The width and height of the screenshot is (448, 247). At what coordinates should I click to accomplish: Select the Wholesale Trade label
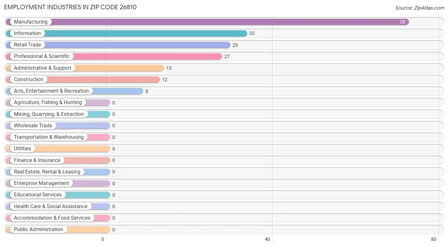33,125
